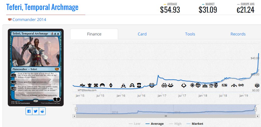Toggle the High price series

(x=175, y=124)
